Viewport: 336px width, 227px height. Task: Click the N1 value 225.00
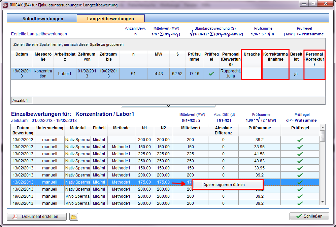(x=144, y=154)
